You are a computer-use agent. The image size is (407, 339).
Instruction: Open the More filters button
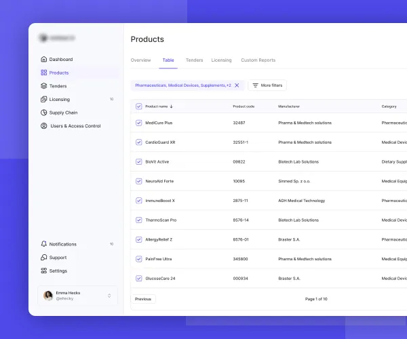(267, 85)
